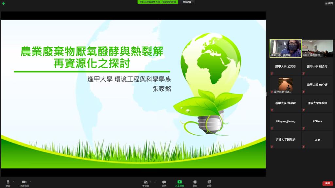Expand video options arrow next to camera

pyautogui.click(x=31, y=182)
